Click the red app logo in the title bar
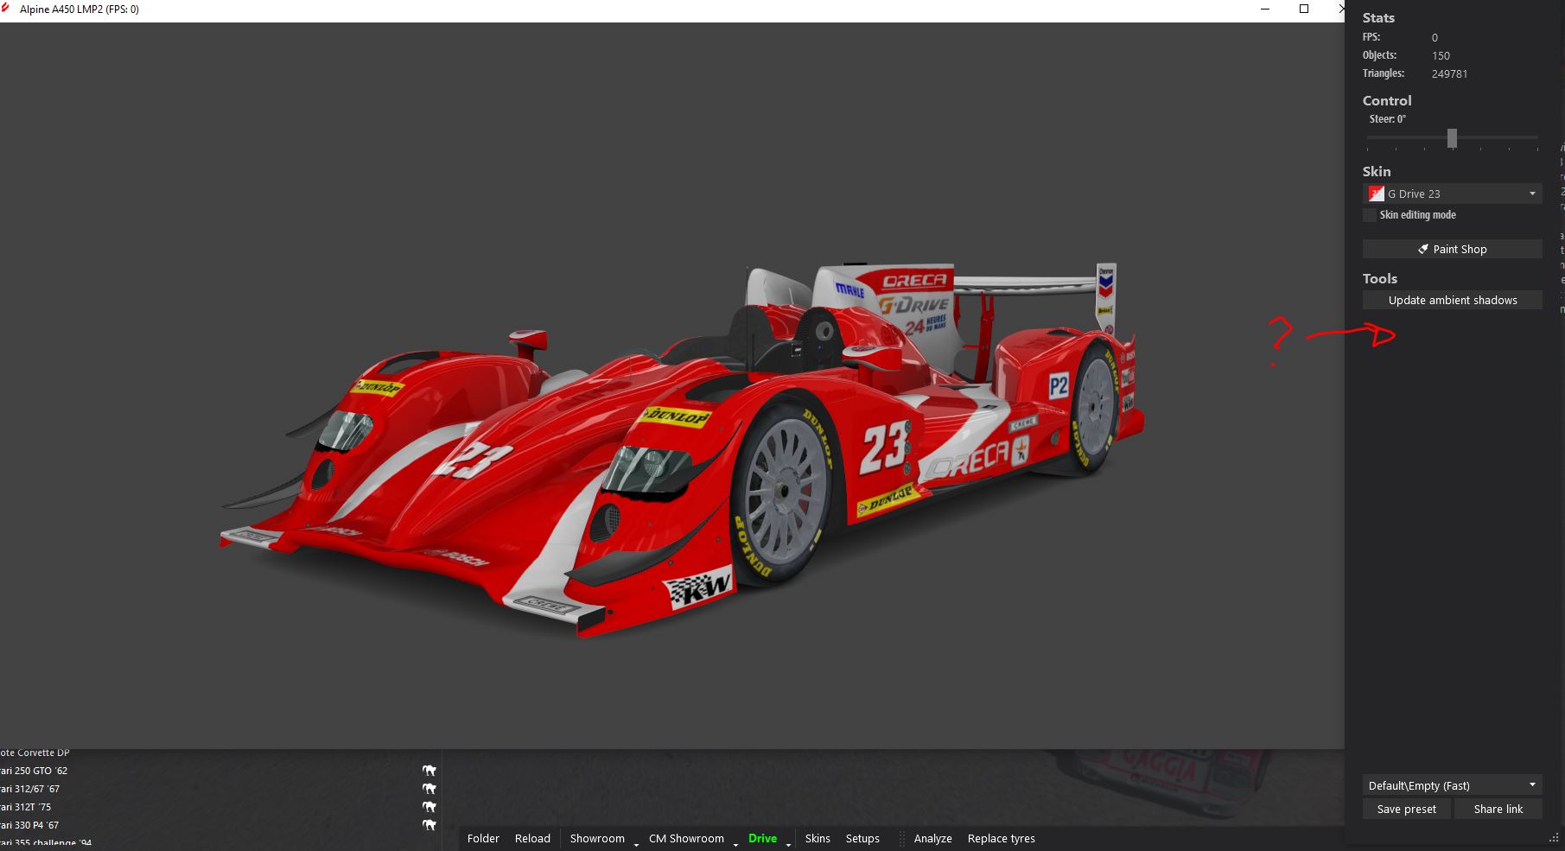 click(x=7, y=9)
